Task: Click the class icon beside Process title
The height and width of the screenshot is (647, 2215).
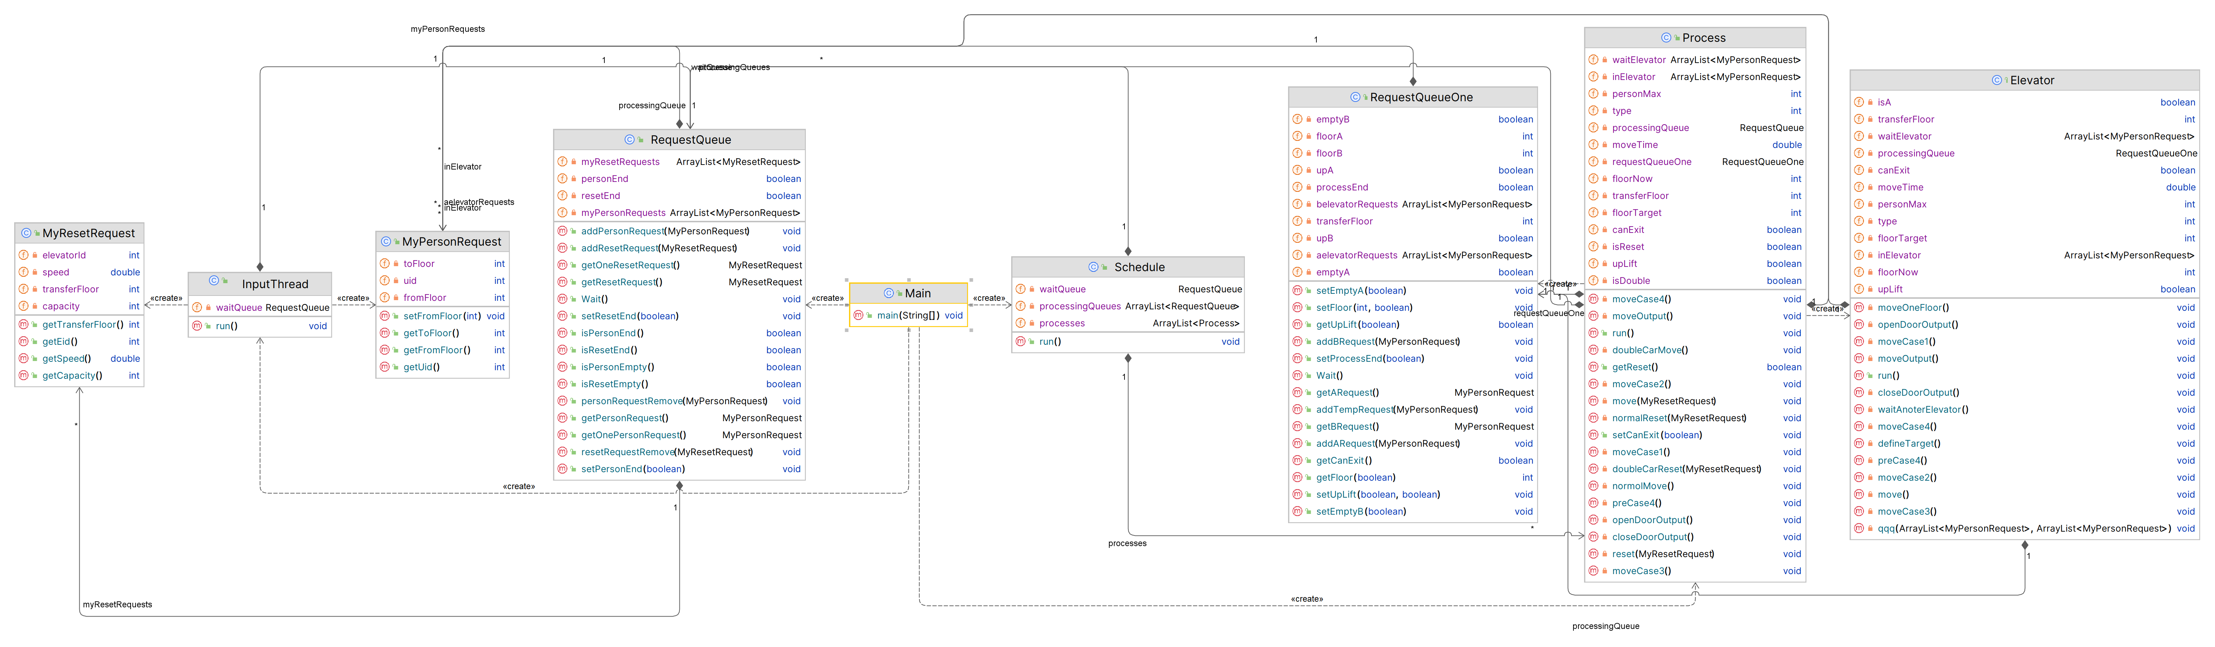Action: (x=1667, y=38)
